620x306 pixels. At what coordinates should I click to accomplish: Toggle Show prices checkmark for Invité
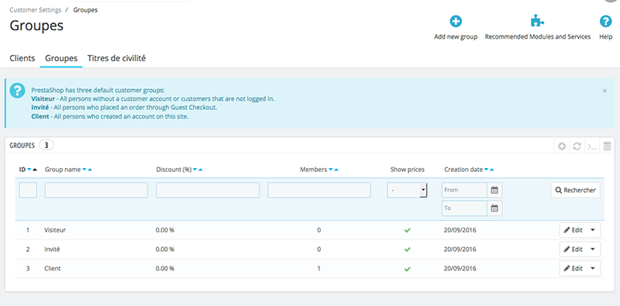[x=408, y=249]
